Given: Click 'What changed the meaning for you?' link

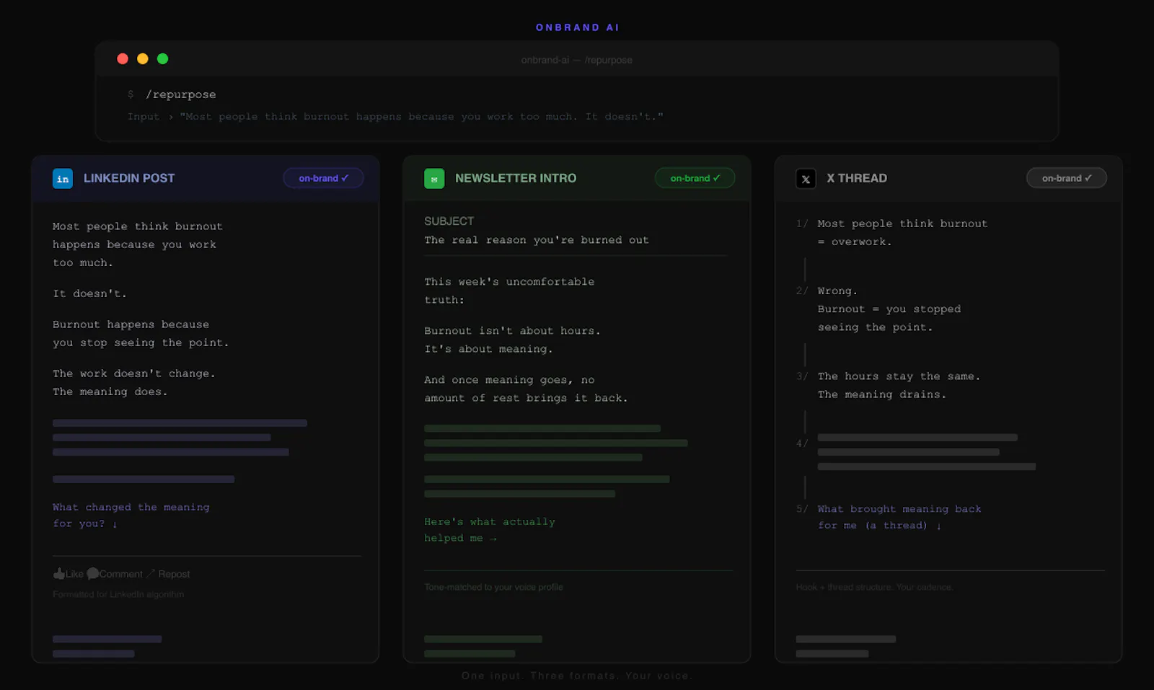Looking at the screenshot, I should [131, 516].
